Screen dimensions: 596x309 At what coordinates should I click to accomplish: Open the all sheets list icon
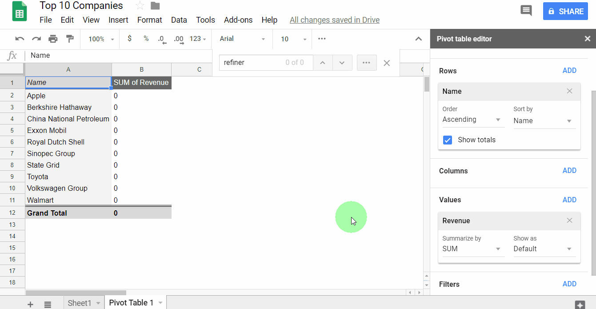(48, 304)
